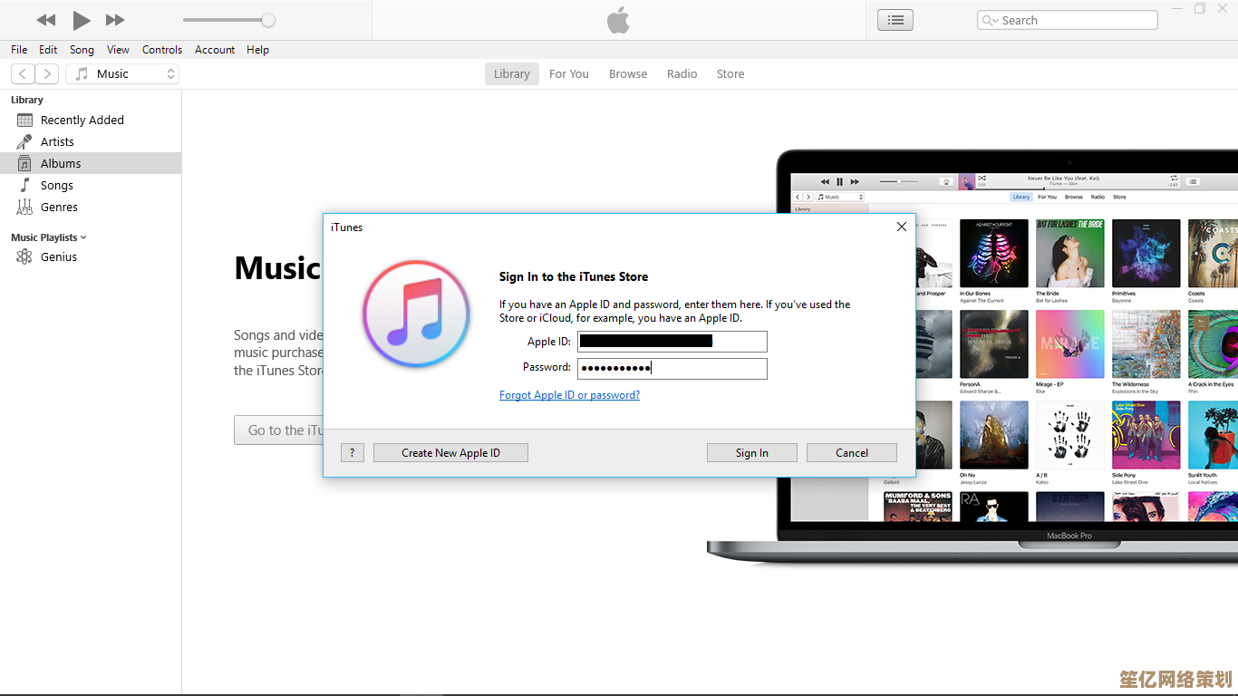Click the help question mark button
The image size is (1238, 696).
tap(353, 453)
